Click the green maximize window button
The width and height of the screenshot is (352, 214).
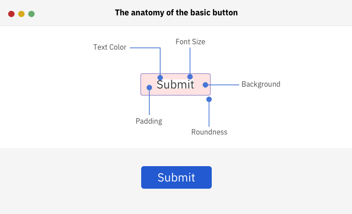tap(31, 14)
